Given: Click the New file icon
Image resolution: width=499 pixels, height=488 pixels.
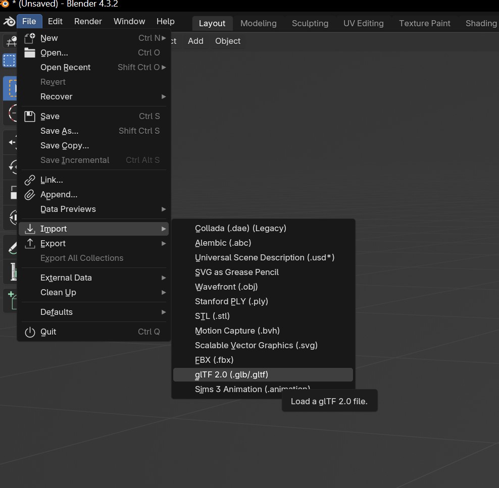Looking at the screenshot, I should pos(30,38).
